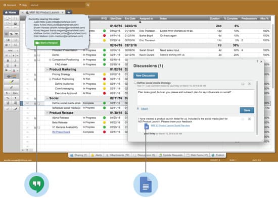The height and width of the screenshot is (198, 278).
Task: Save the discussion comment
Action: point(247,110)
